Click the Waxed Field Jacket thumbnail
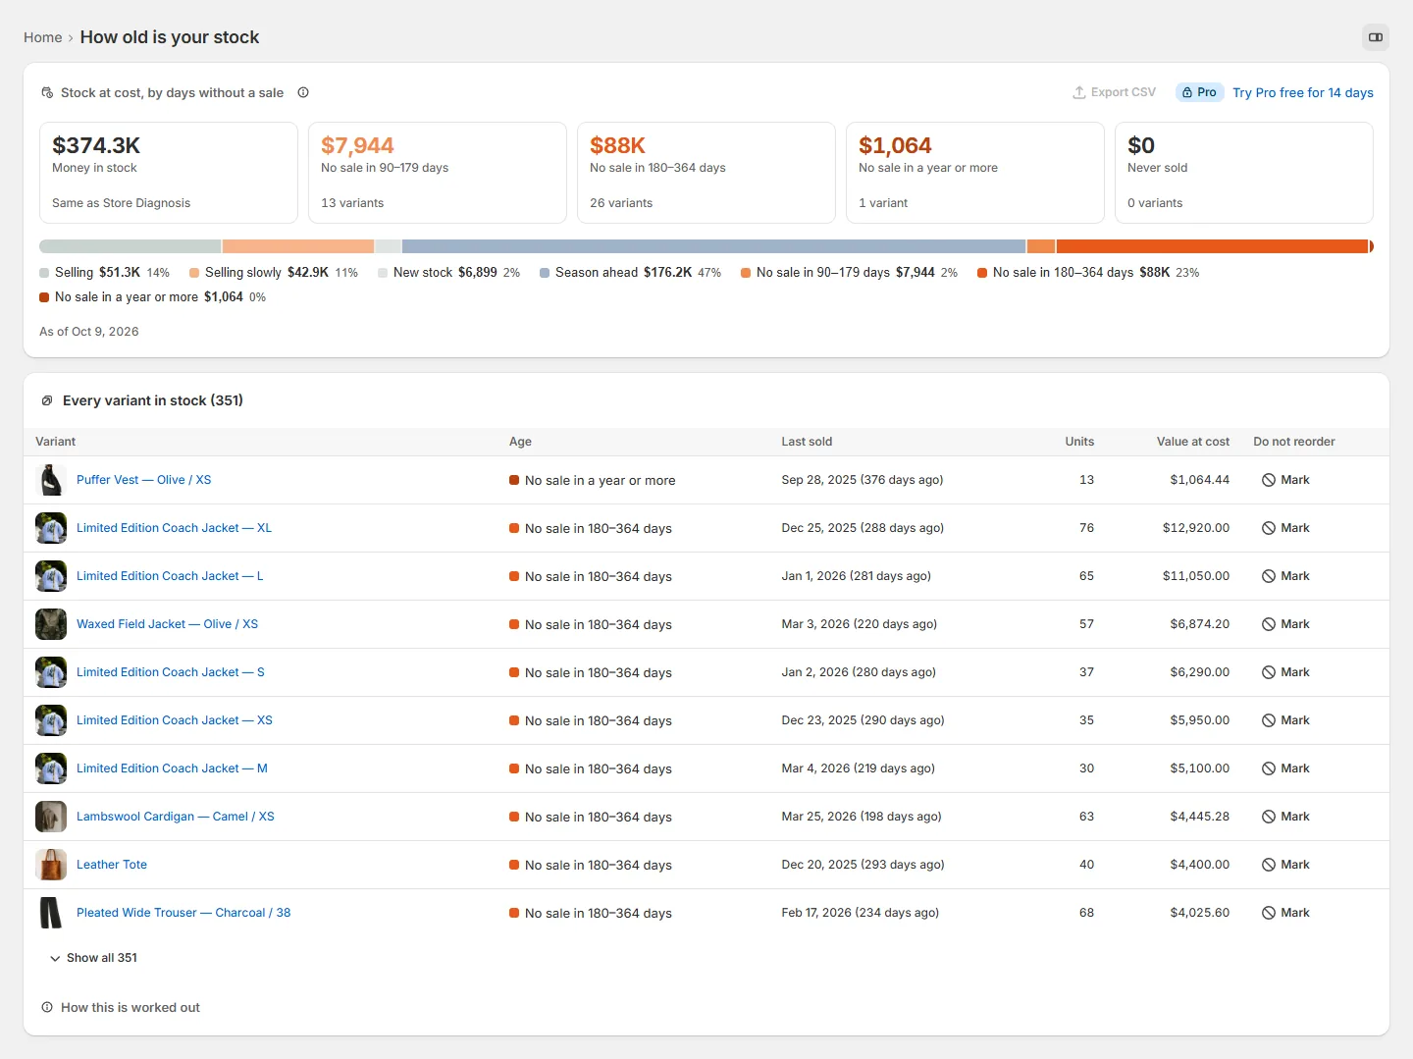The width and height of the screenshot is (1413, 1059). point(51,624)
